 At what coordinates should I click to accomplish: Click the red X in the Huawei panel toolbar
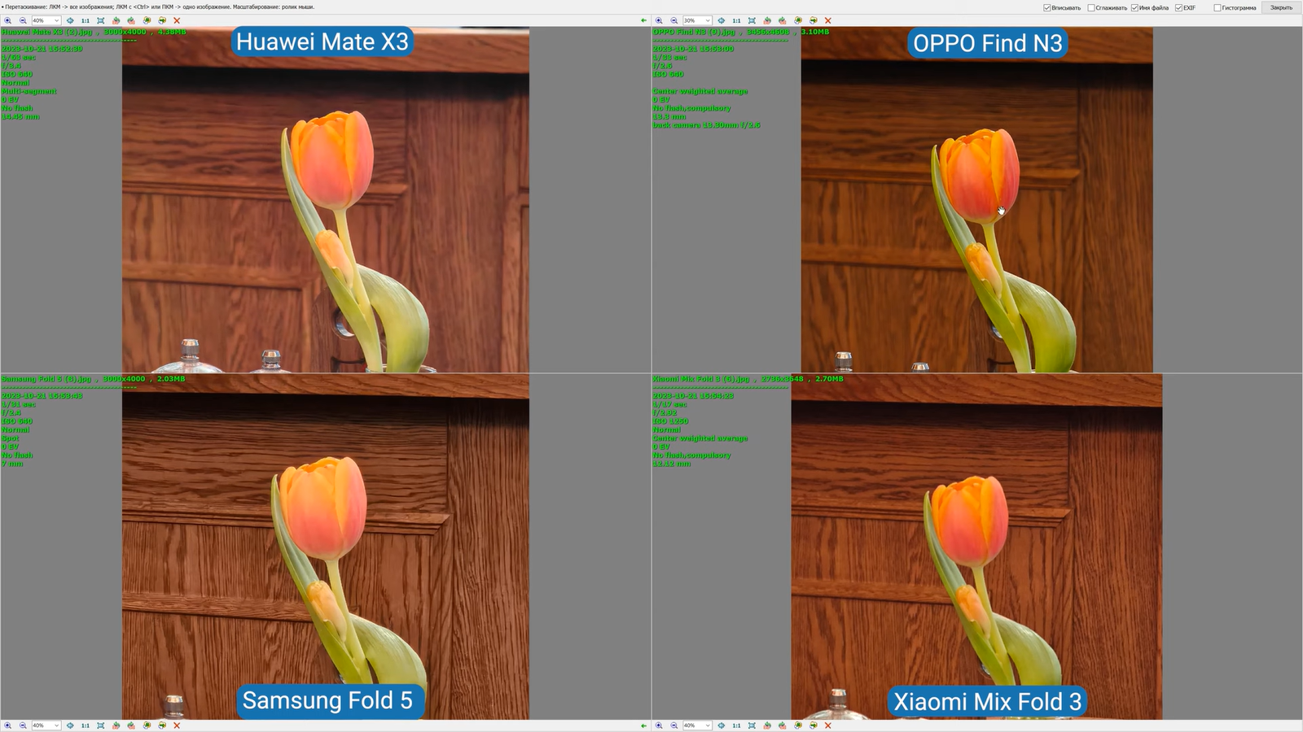[177, 20]
